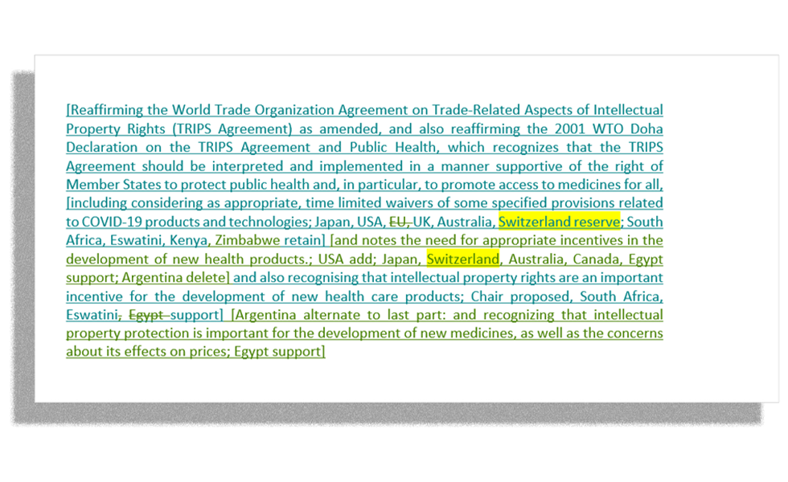The width and height of the screenshot is (788, 482).
Task: Click the closing 'Egypt support]' text
Action: [280, 351]
